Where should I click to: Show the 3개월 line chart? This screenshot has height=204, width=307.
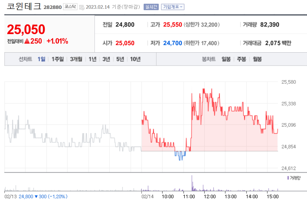(x=76, y=59)
